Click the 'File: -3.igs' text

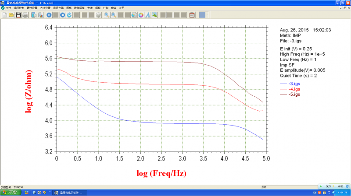pyautogui.click(x=290, y=41)
